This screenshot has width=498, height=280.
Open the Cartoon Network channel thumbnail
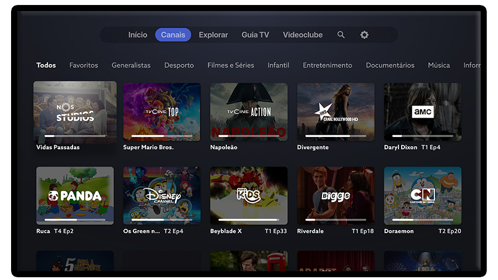pyautogui.click(x=423, y=196)
